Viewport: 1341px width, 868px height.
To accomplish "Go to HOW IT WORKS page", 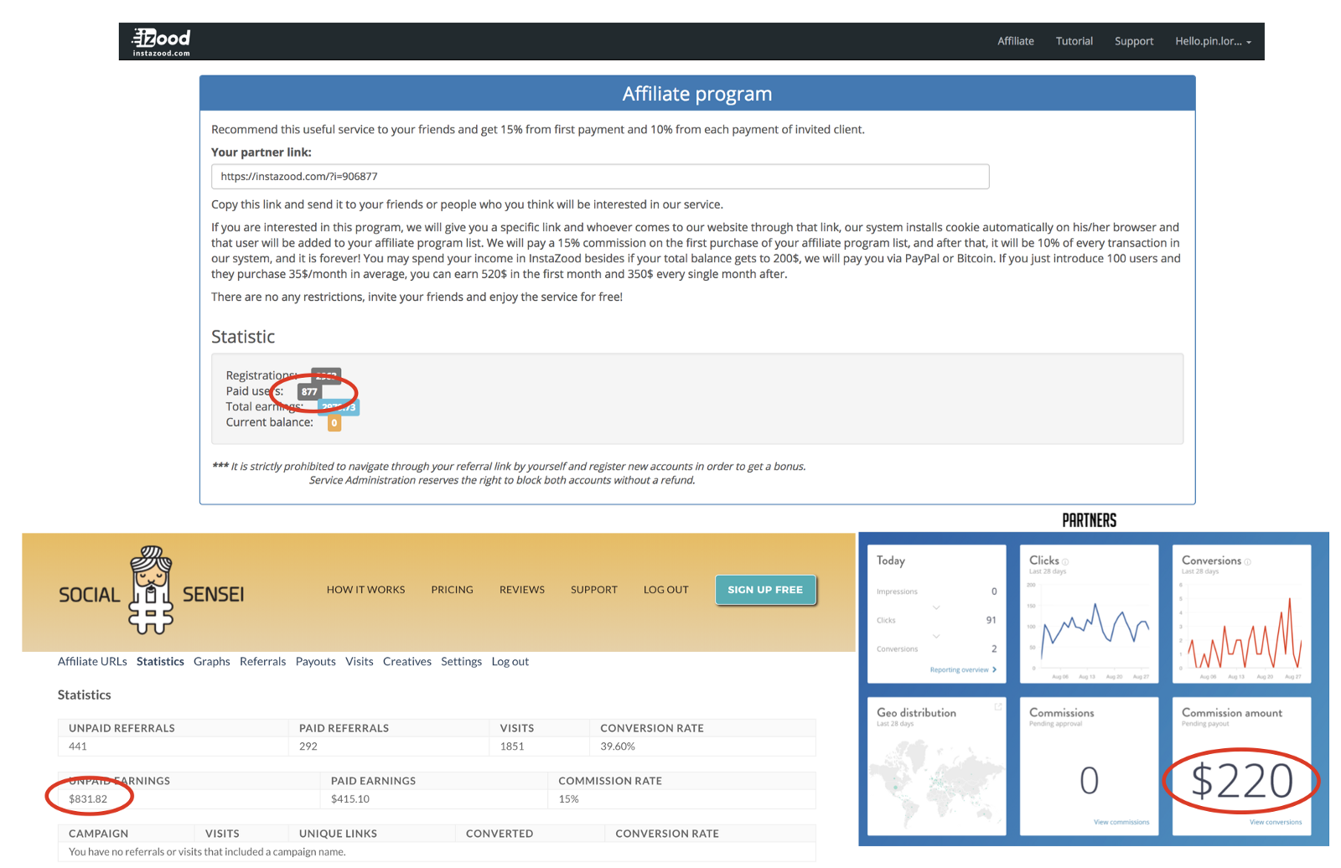I will coord(365,590).
